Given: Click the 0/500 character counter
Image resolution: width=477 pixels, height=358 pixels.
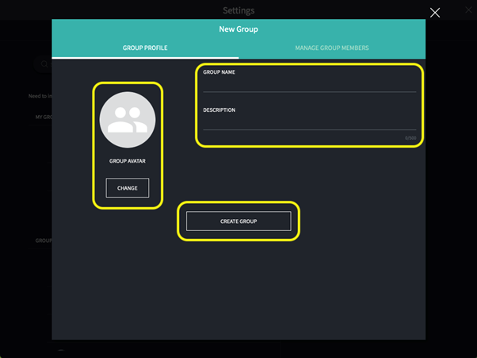Looking at the screenshot, I should pos(410,138).
